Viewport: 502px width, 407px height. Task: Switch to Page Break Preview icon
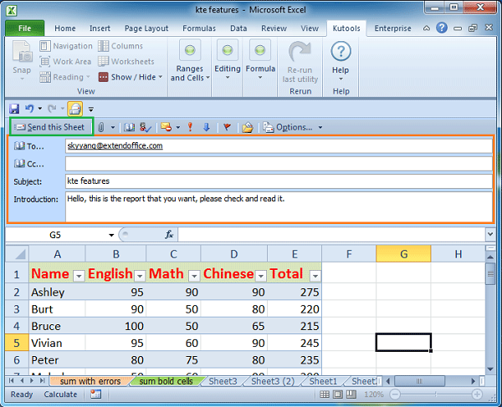click(x=351, y=394)
